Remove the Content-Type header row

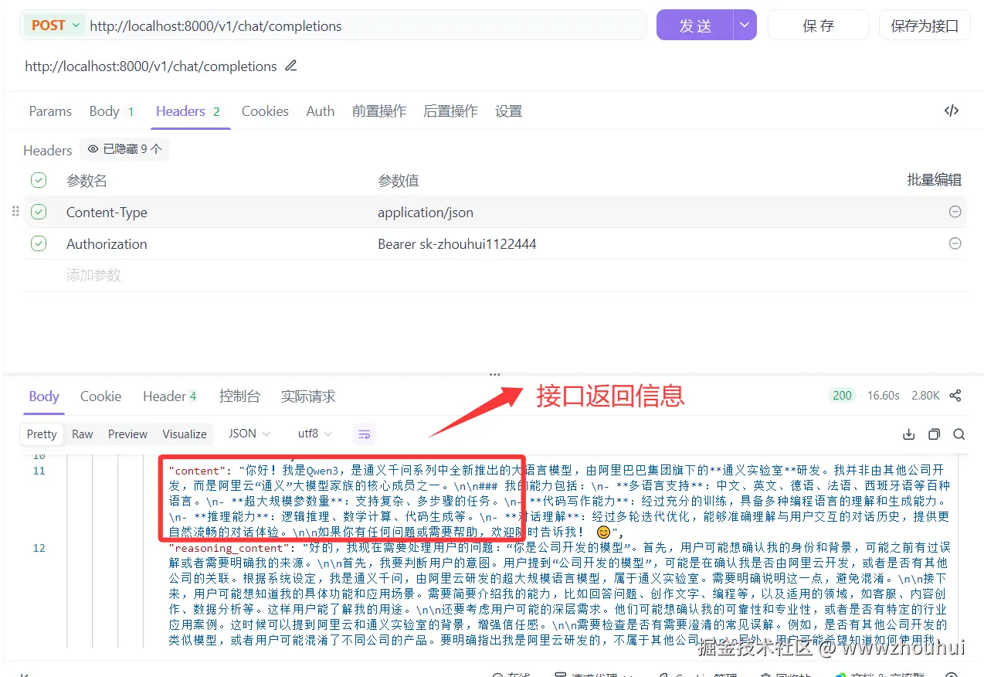click(x=955, y=212)
